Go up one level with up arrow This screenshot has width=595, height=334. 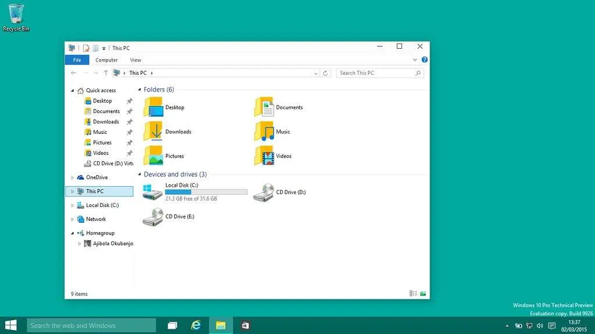(x=106, y=72)
